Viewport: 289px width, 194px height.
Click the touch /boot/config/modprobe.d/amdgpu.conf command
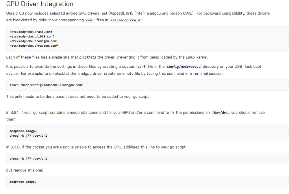pyautogui.click(x=46, y=85)
